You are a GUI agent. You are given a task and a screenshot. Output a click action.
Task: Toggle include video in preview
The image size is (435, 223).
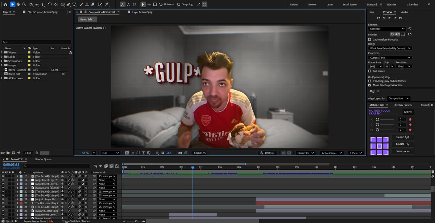tap(392, 34)
